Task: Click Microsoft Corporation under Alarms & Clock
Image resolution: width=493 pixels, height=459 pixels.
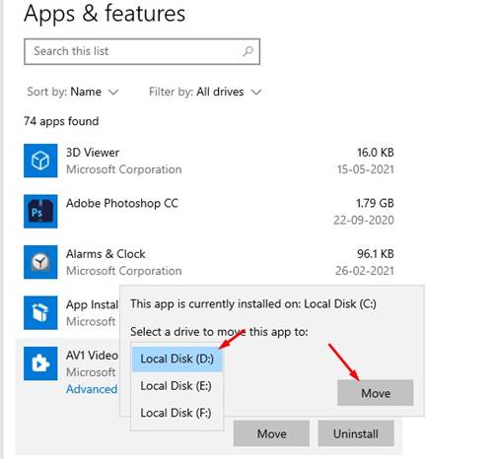Action: point(124,271)
